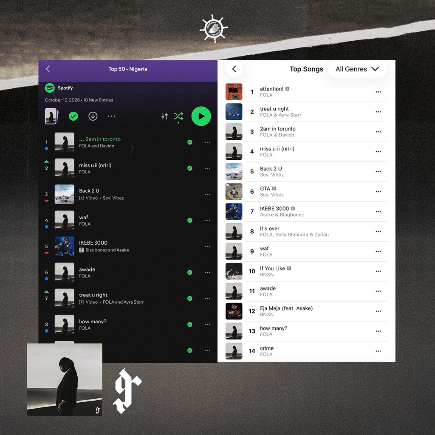Open more options for how many? in Spotify
Image resolution: width=435 pixels, height=435 pixels.
[x=208, y=324]
